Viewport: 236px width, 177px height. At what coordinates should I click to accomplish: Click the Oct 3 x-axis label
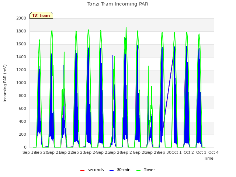click(x=201, y=152)
